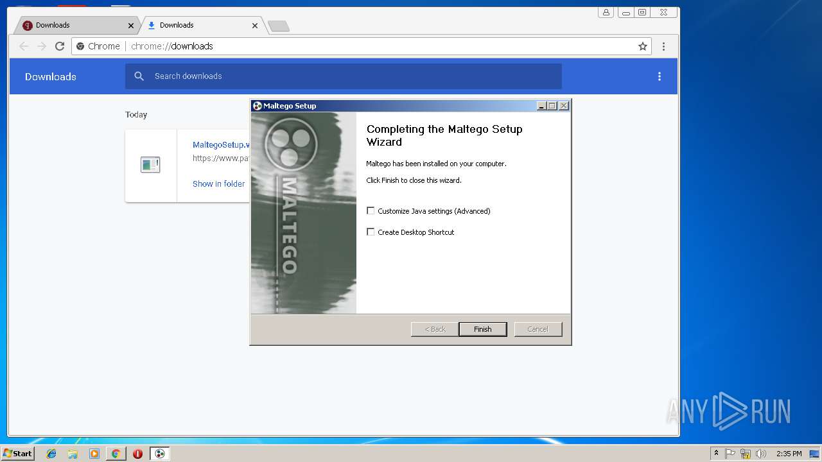The width and height of the screenshot is (822, 462).
Task: Click the downloaded file thumbnail icon
Action: pos(150,165)
